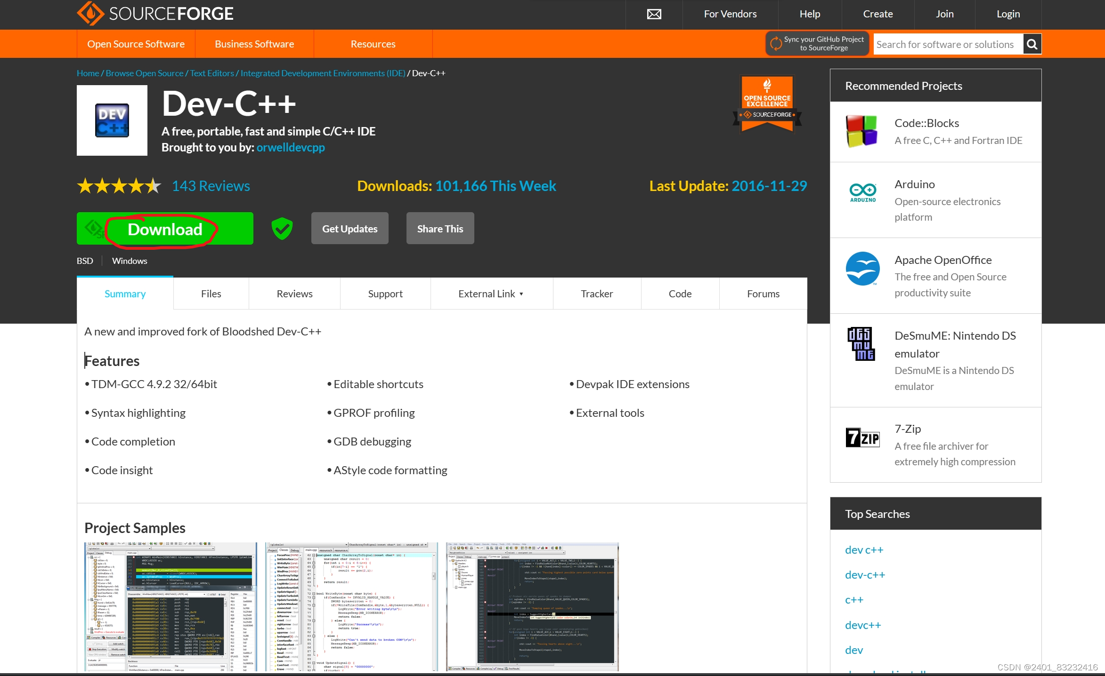1105x676 pixels.
Task: Click Text Editors breadcrumb link
Action: tap(212, 73)
